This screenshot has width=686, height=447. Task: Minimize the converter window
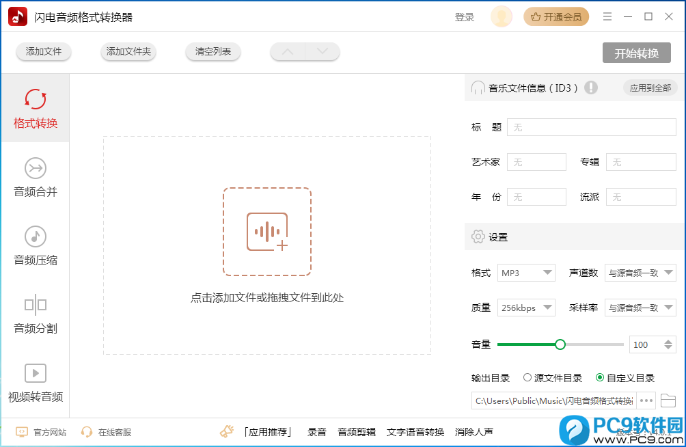click(x=628, y=16)
